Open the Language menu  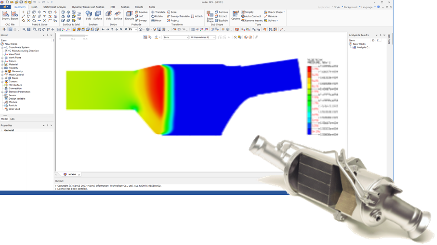click(367, 7)
